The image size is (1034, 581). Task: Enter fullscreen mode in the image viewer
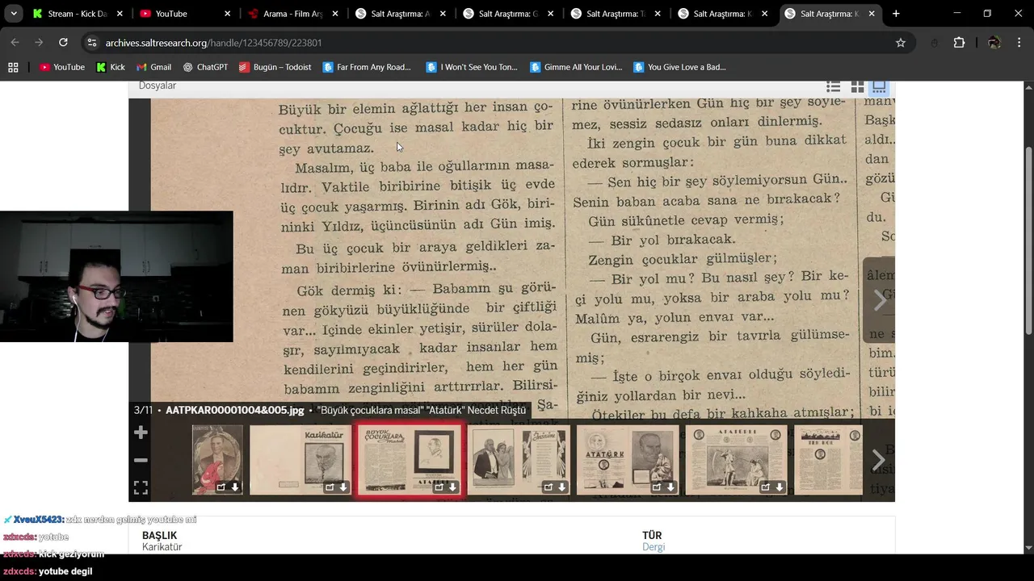click(141, 487)
